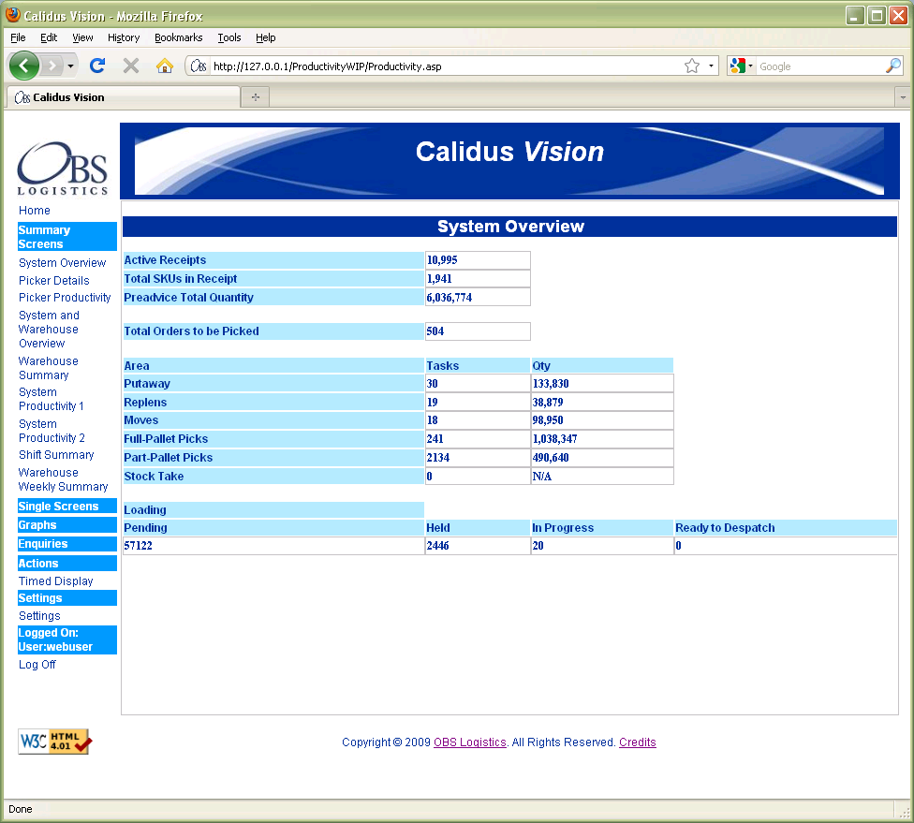This screenshot has height=823, width=914.
Task: Open System and Warehouse Overview link
Action: 49,330
